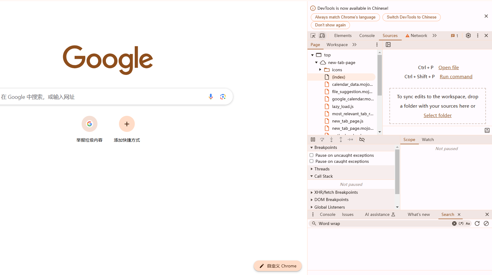Click the Step into next function icon
The width and height of the screenshot is (492, 275).
331,139
